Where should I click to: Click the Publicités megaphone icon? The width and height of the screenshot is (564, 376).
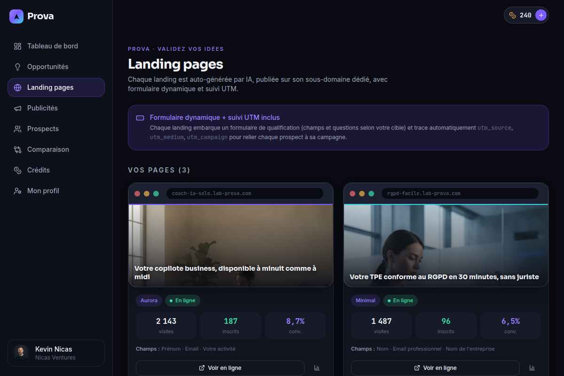point(18,108)
